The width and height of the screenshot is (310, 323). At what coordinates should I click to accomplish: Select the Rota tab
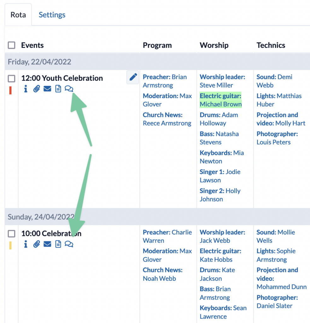click(18, 15)
